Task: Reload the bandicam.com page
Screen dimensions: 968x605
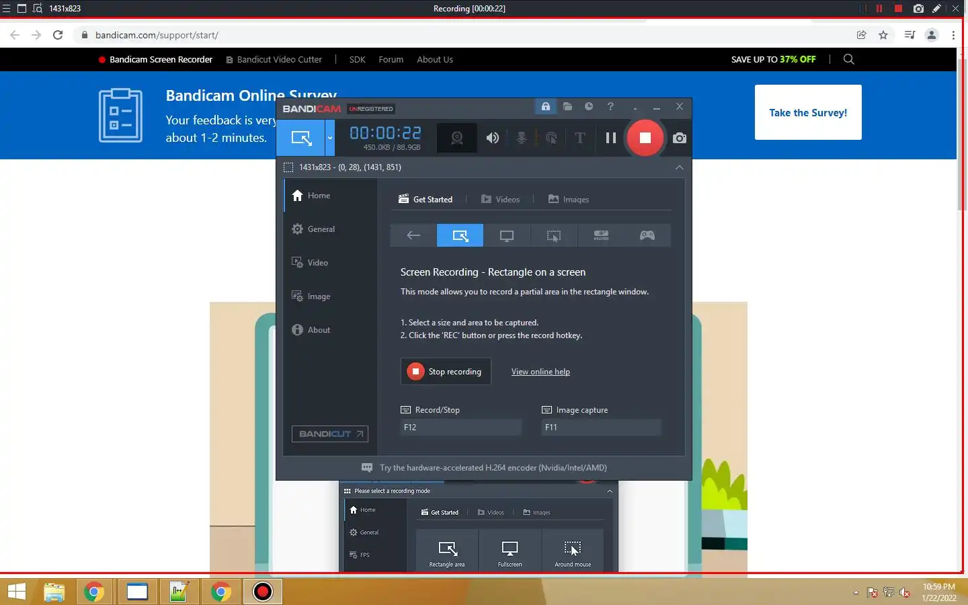Action: (x=58, y=35)
